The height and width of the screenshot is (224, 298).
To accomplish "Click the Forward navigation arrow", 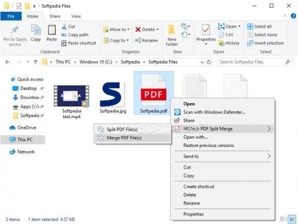I will point(19,62).
